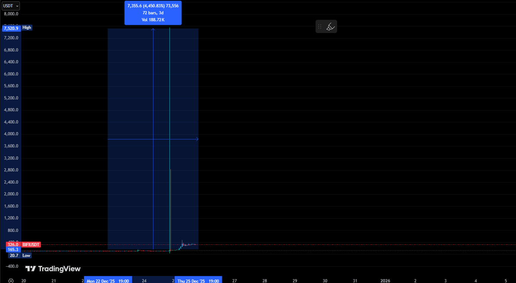516x283 pixels.
Task: Open chart settings hexagon gear icon
Action: [x=11, y=280]
